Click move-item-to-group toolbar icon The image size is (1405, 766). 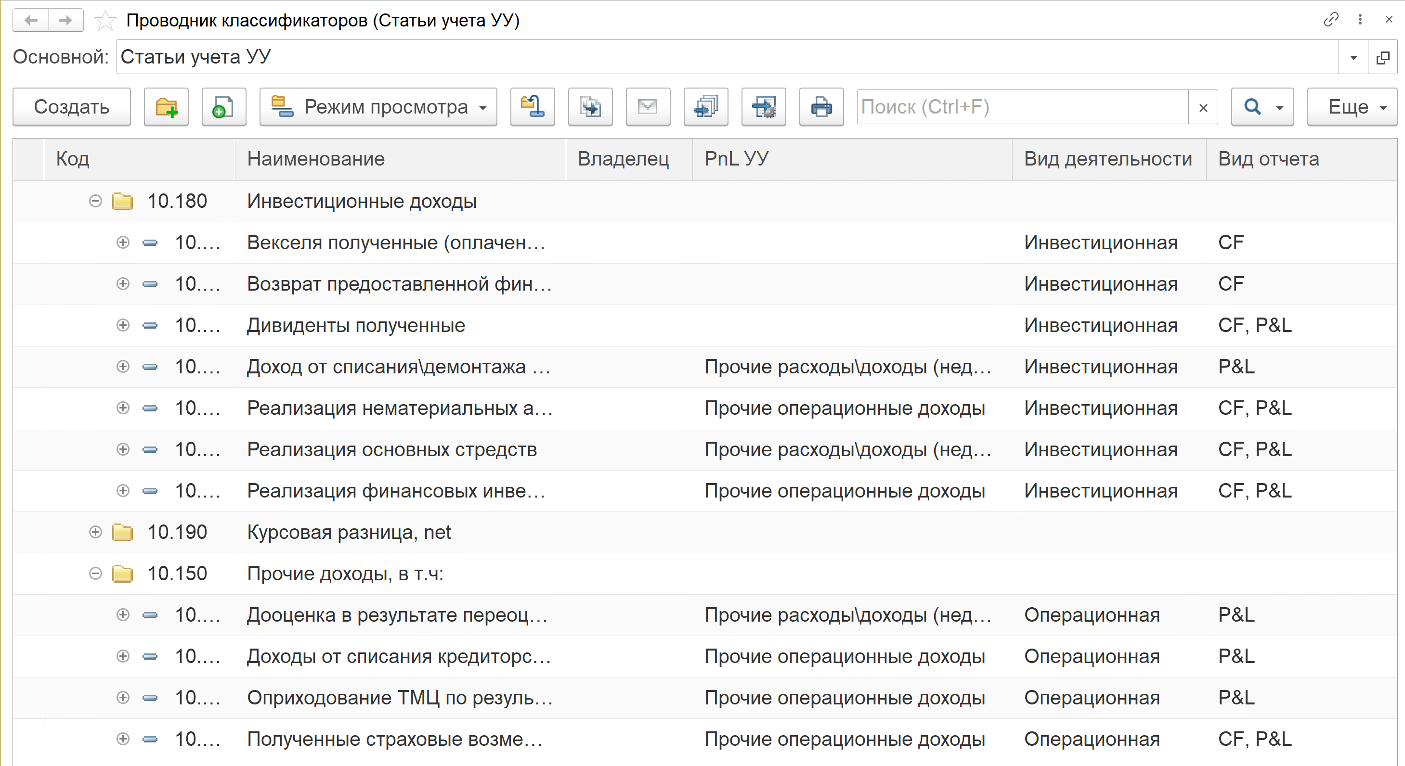coord(533,107)
